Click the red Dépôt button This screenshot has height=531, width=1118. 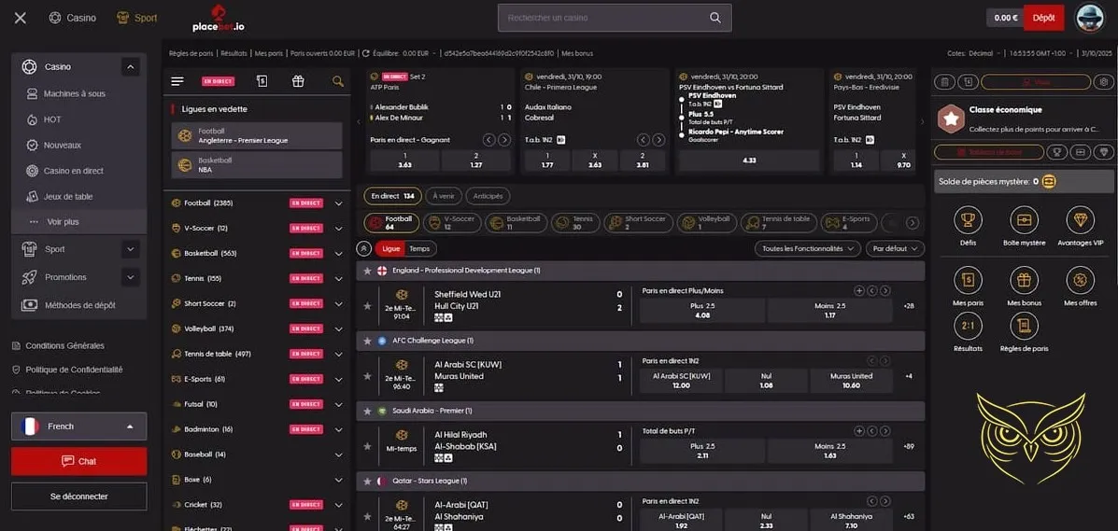1043,18
